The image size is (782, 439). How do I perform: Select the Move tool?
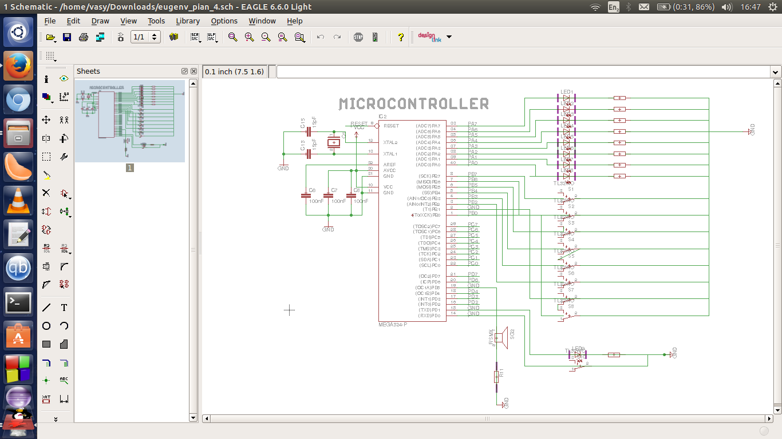tap(46, 120)
